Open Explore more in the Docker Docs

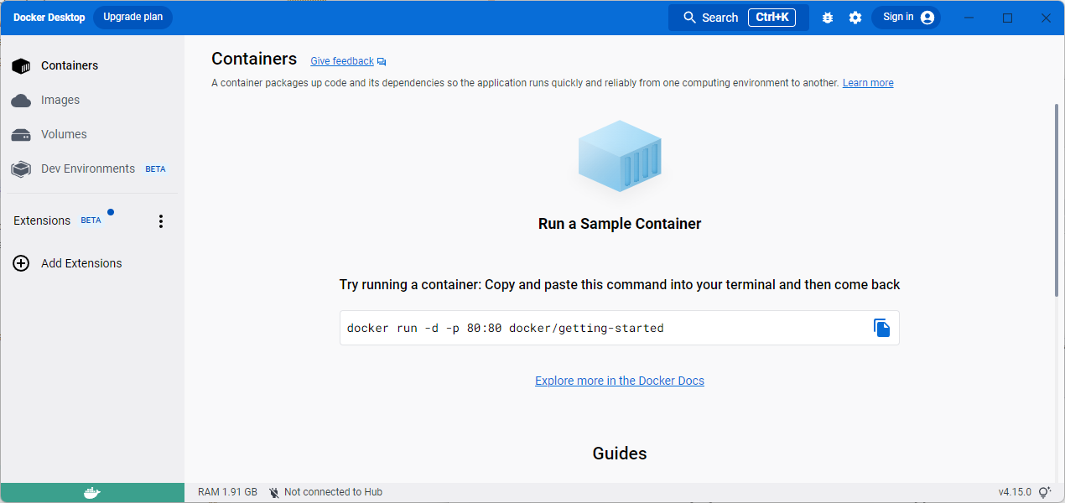pyautogui.click(x=620, y=381)
